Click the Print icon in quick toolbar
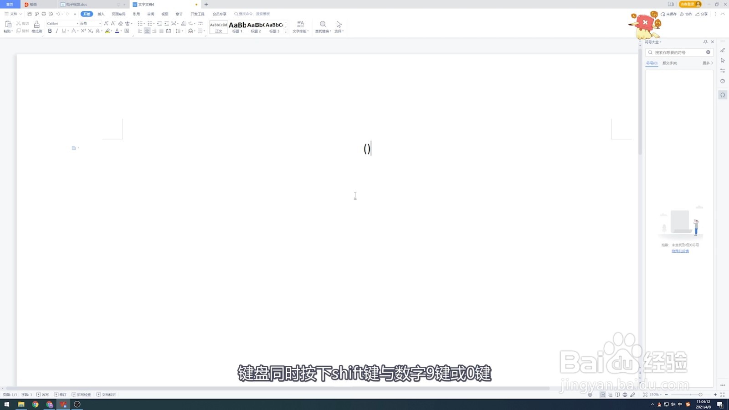 [x=44, y=14]
